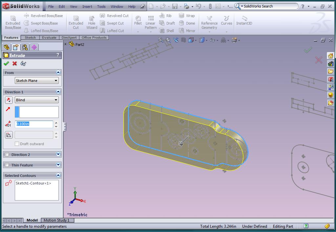Open the File menu
336x232 pixels.
click(51, 7)
